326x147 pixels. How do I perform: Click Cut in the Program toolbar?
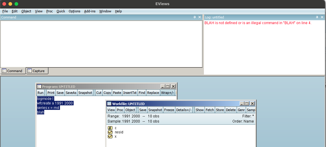coord(99,93)
